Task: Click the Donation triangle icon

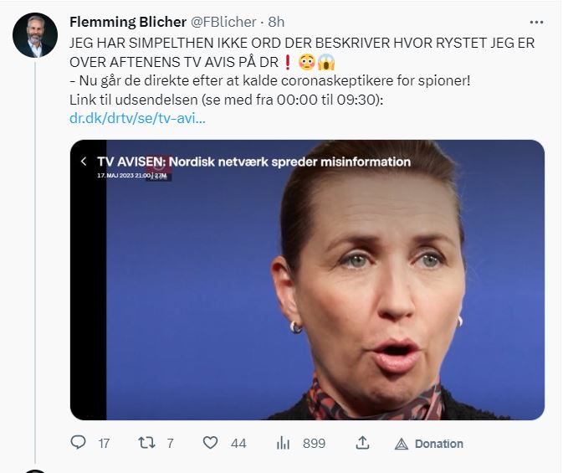Action: [x=401, y=444]
